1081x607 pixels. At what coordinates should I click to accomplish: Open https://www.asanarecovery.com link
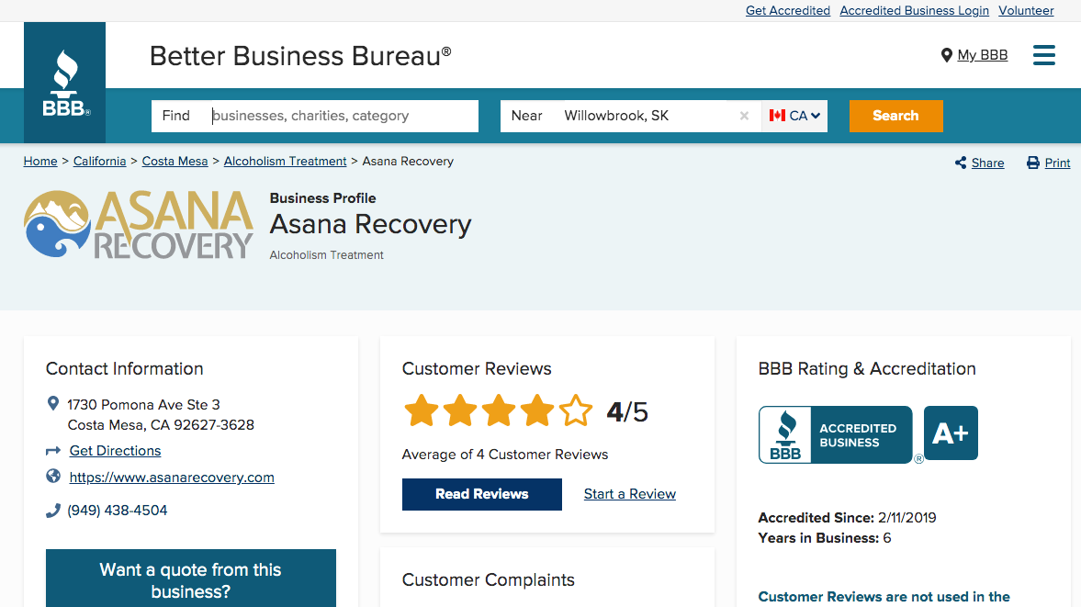[x=172, y=478]
